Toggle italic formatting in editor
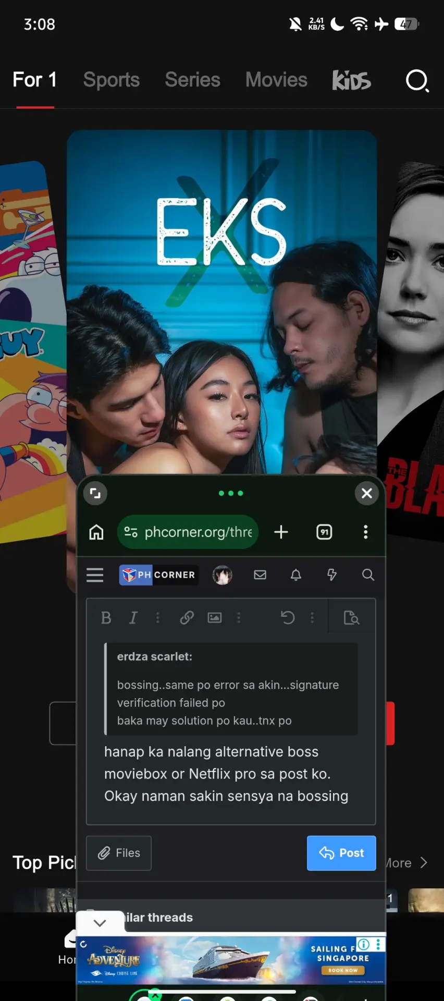 (x=133, y=618)
